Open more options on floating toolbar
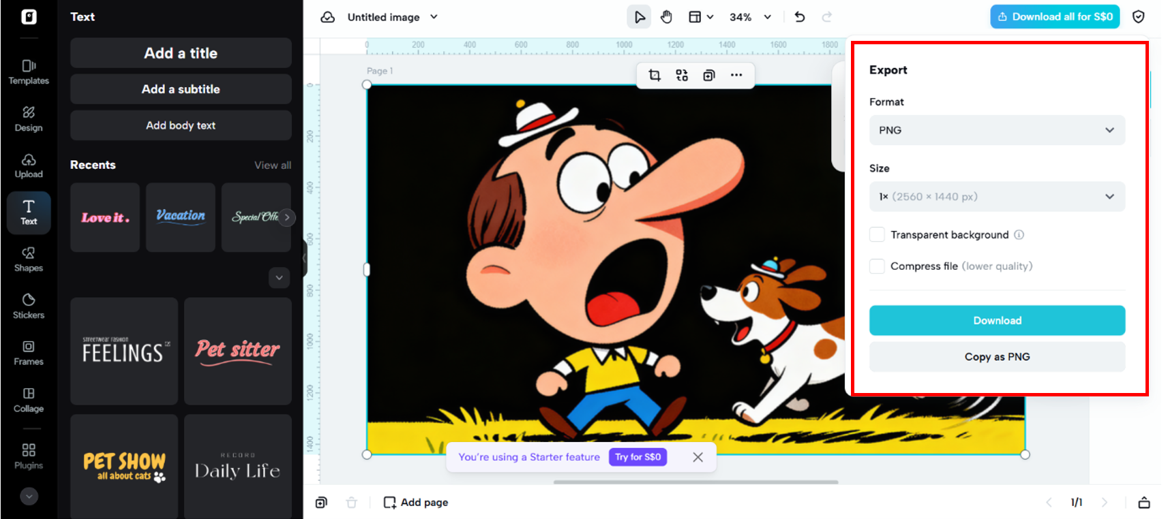The height and width of the screenshot is (519, 1168). click(736, 75)
